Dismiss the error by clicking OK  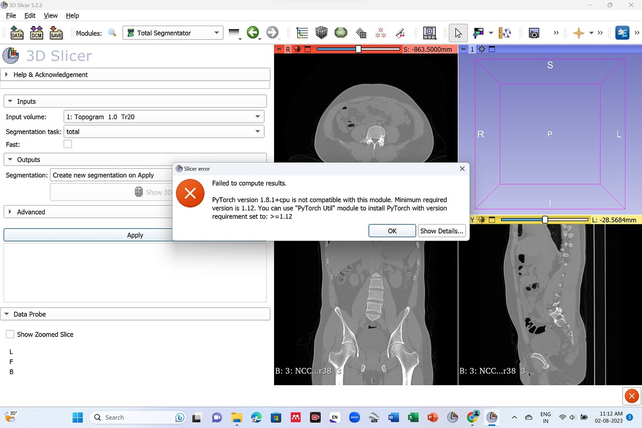[392, 231]
